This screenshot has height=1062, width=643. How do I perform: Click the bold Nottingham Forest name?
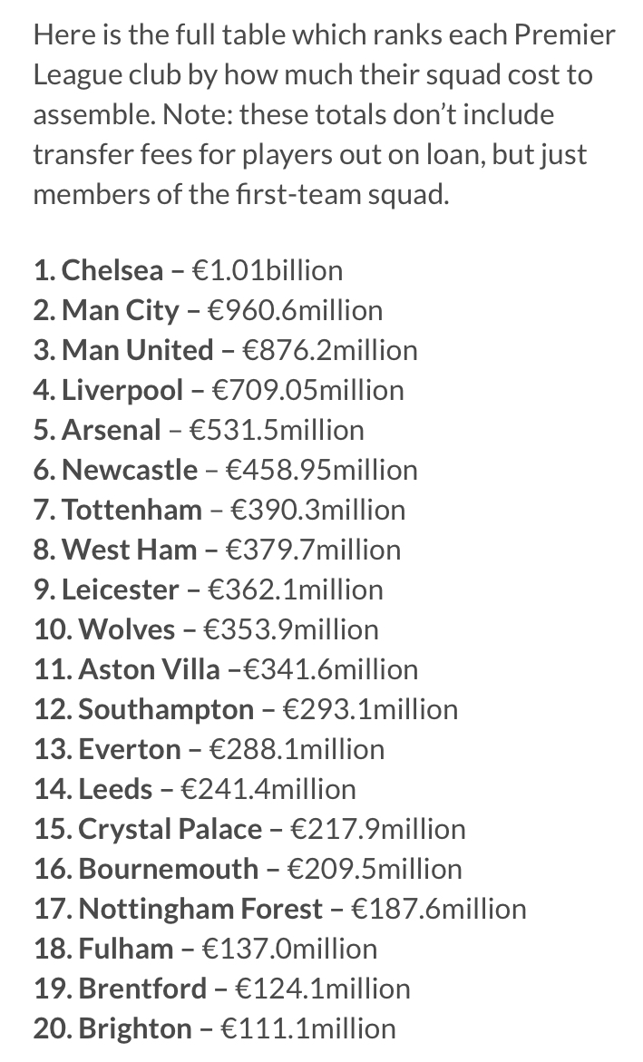point(200,909)
